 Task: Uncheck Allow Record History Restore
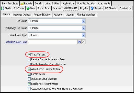point(29,69)
